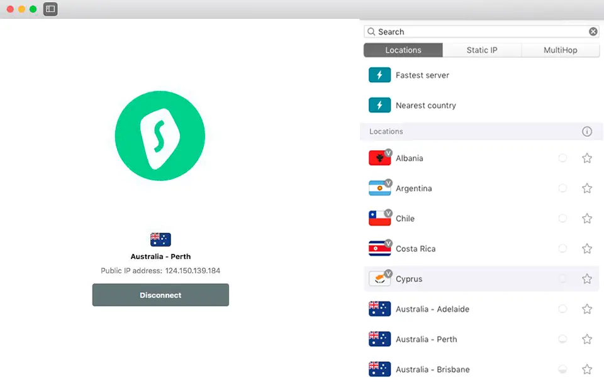Select Costa Rica from locations list

(416, 249)
